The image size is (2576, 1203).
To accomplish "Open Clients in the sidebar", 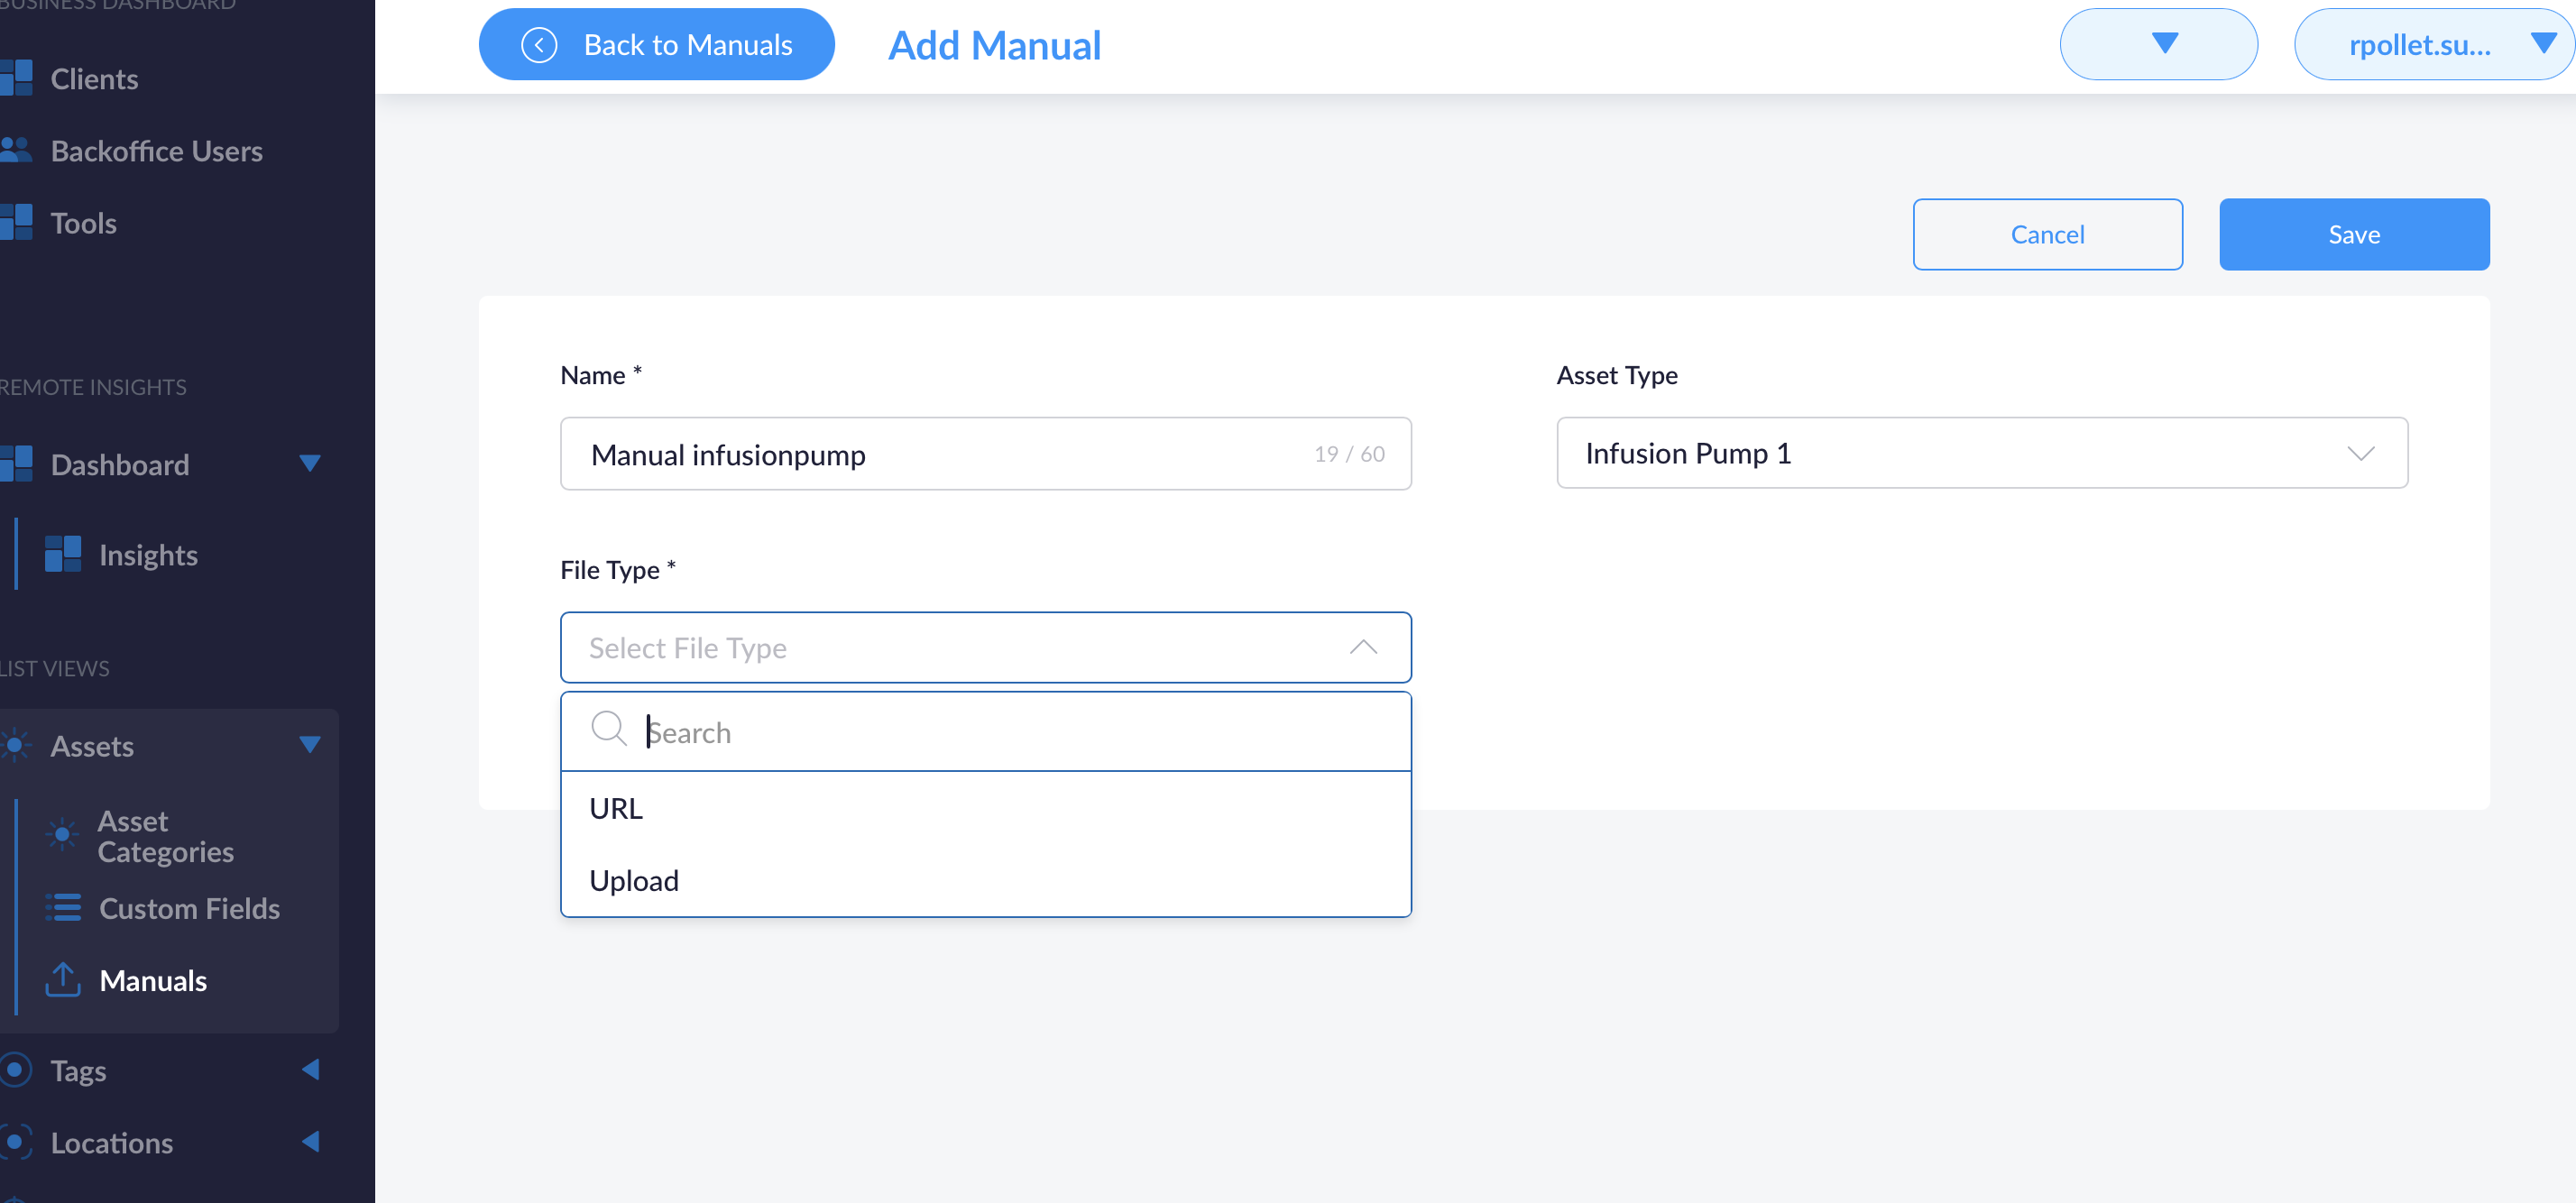I will click(94, 78).
